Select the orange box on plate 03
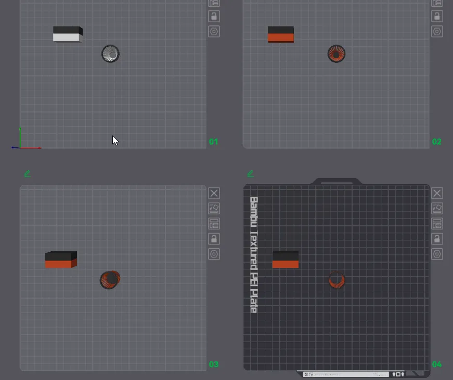The width and height of the screenshot is (453, 380). click(x=61, y=260)
